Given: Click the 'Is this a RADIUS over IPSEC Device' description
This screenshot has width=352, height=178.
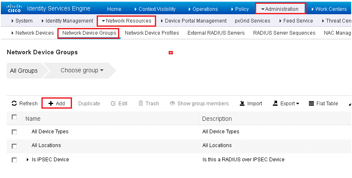Looking at the screenshot, I should 243,160.
